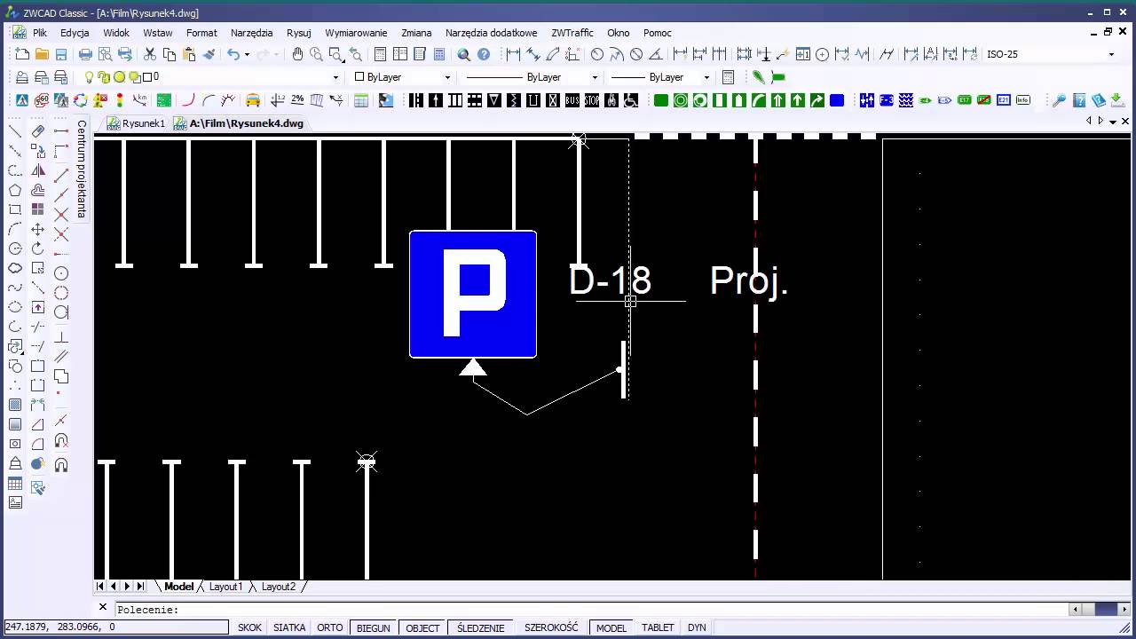Click the Save diskette icon
This screenshot has height=639, width=1136.
[x=61, y=54]
